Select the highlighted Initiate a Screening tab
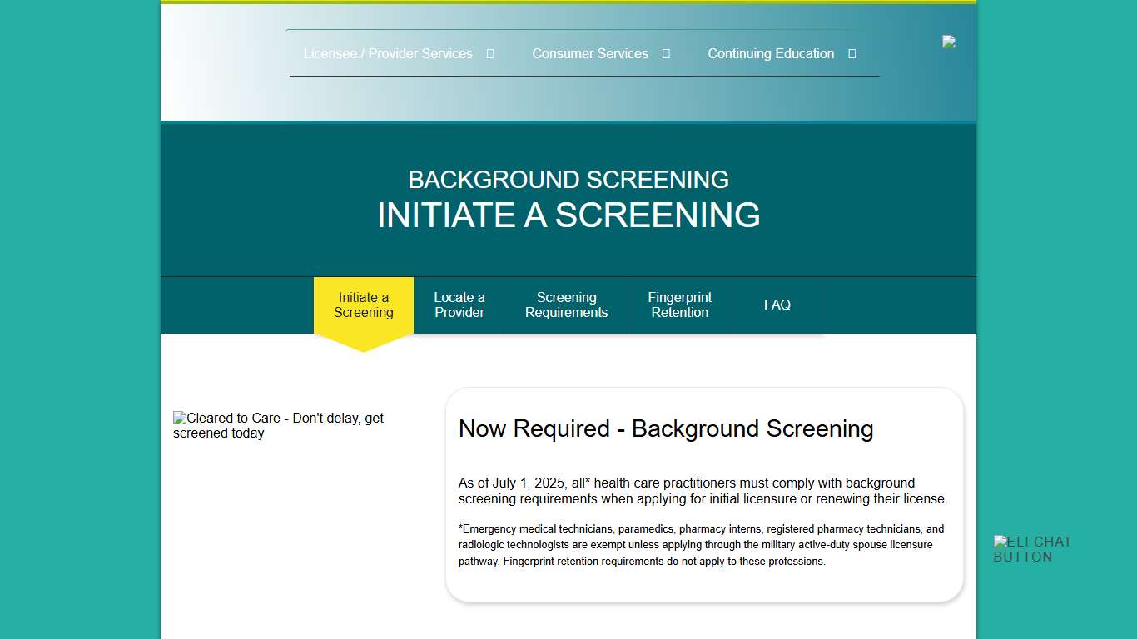This screenshot has height=639, width=1137. [363, 305]
